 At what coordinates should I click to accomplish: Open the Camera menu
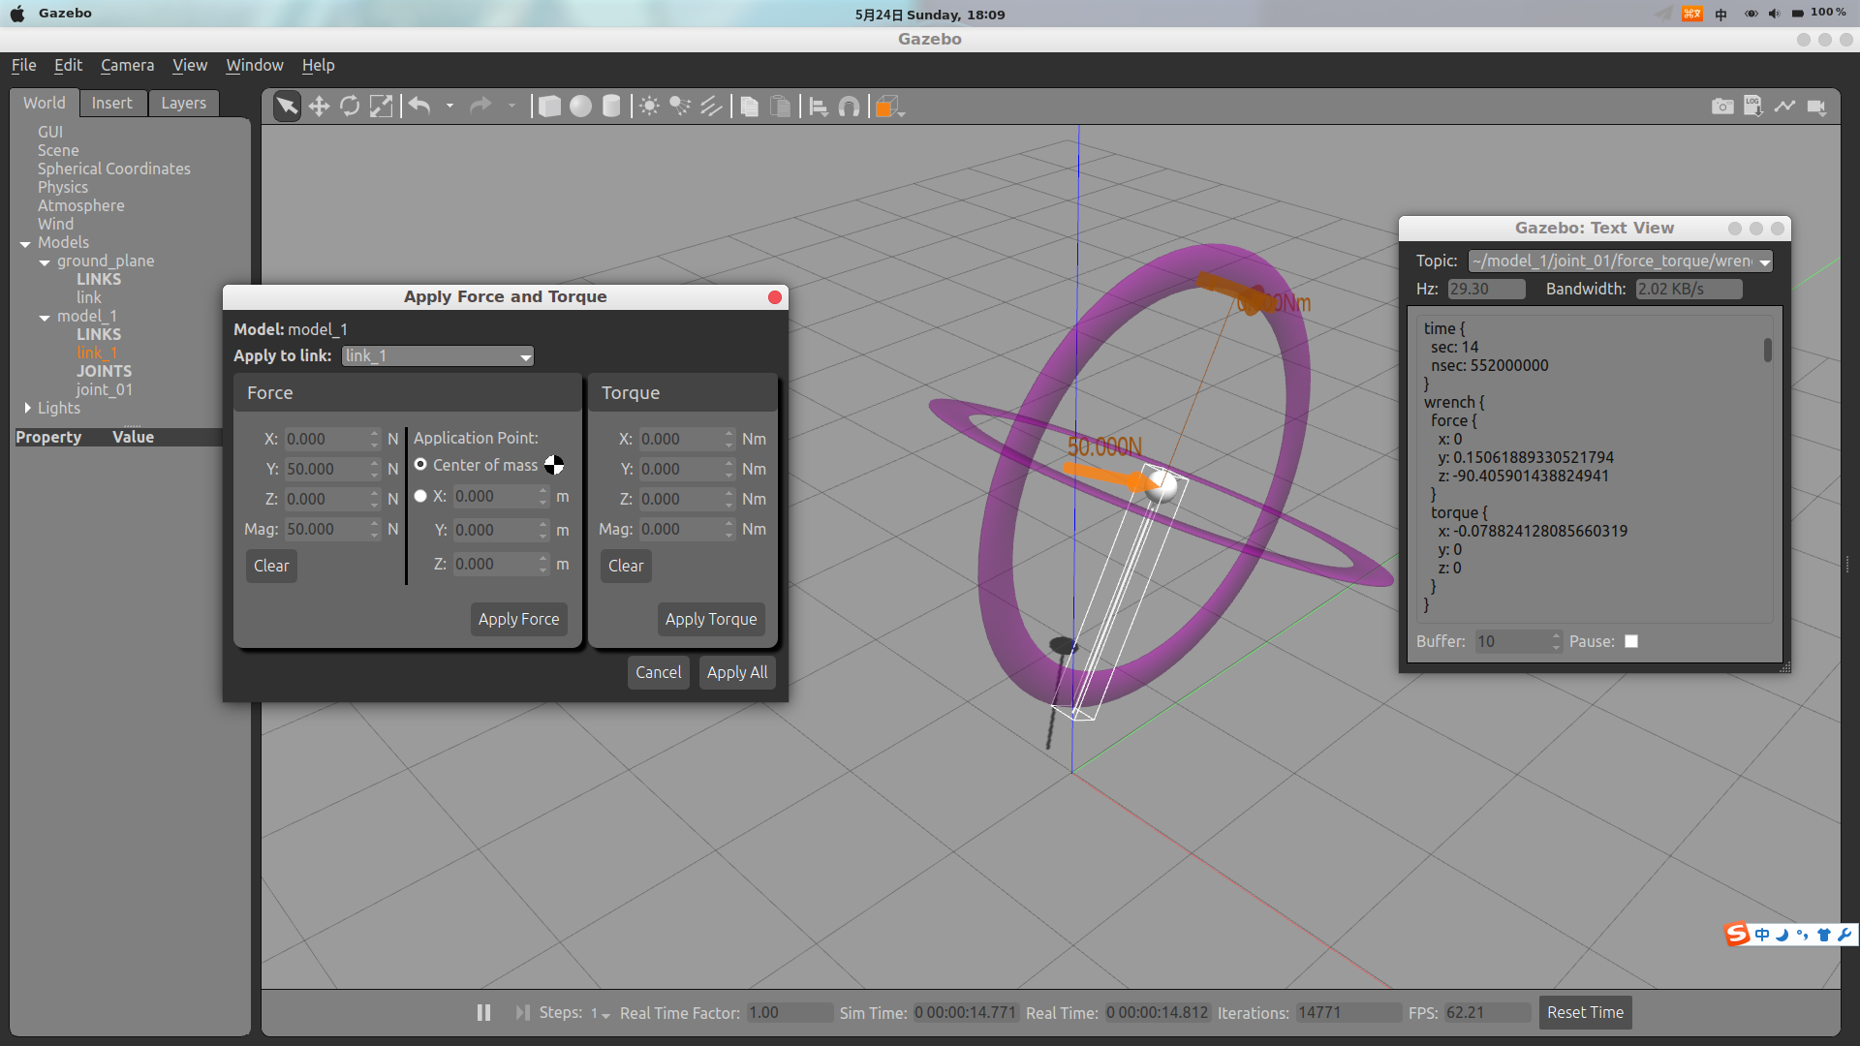click(x=127, y=65)
